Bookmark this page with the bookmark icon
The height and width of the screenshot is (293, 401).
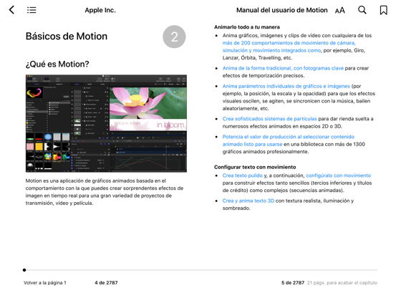383,10
